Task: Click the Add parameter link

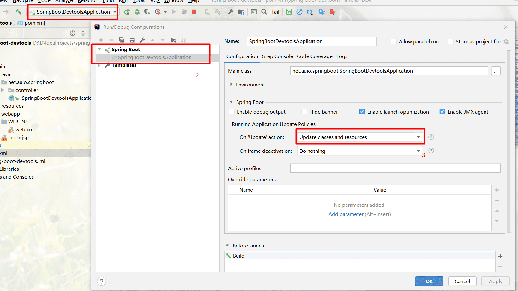Action: point(346,214)
